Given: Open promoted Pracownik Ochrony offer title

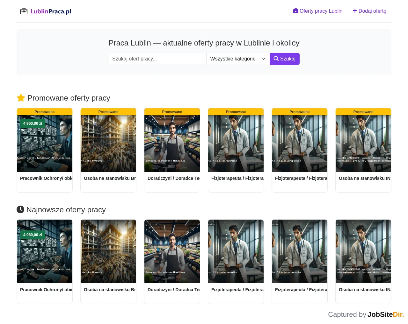Looking at the screenshot, I should [46, 178].
